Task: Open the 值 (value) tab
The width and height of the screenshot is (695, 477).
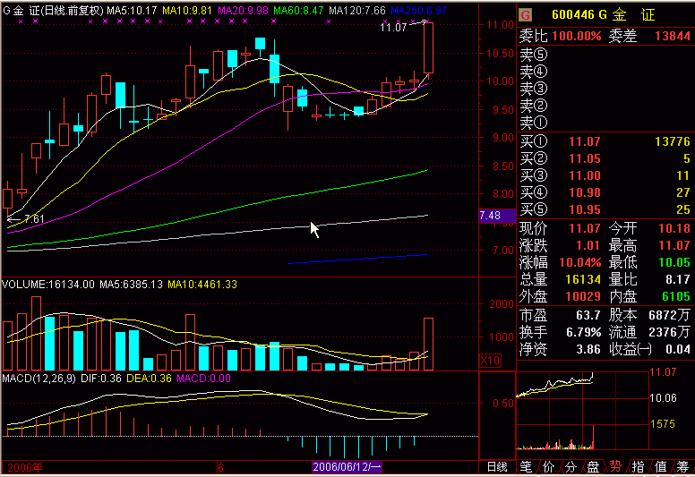Action: (x=660, y=466)
